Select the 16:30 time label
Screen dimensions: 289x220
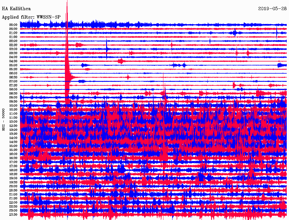(13, 158)
